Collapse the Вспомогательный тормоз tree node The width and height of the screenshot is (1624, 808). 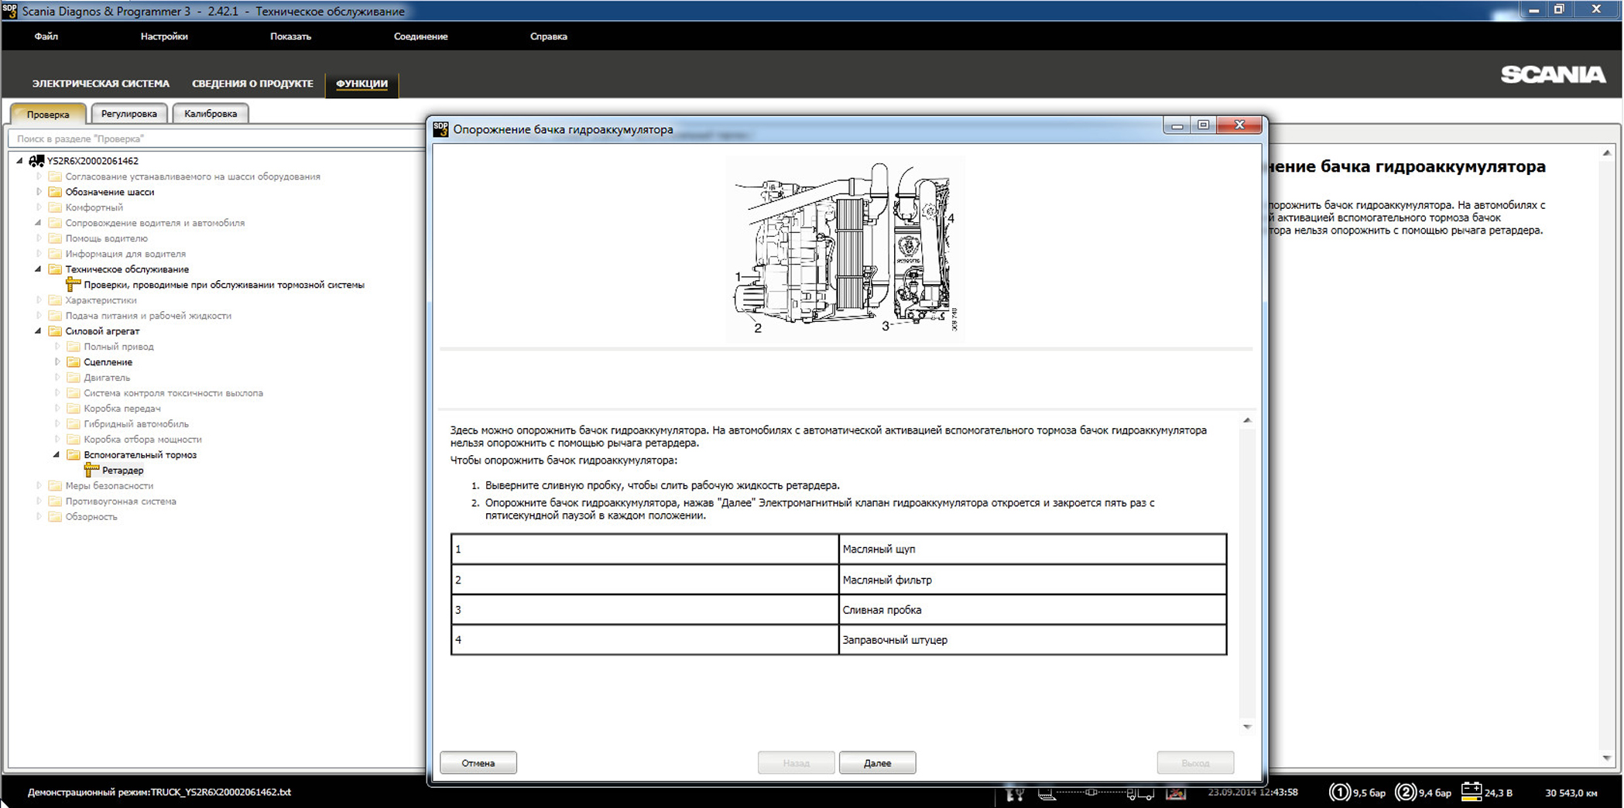(x=57, y=454)
